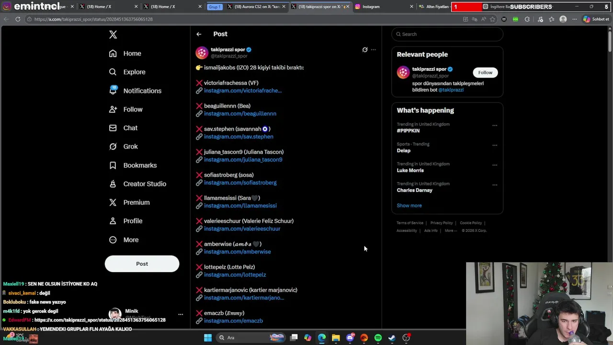The height and width of the screenshot is (345, 613).
Task: Click the X Search input field
Action: pyautogui.click(x=447, y=34)
